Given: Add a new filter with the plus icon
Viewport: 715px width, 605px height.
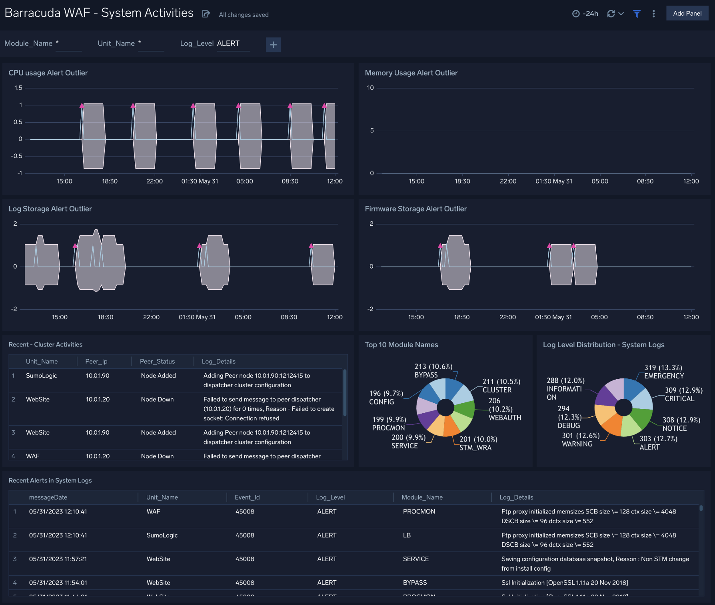Looking at the screenshot, I should pos(273,44).
